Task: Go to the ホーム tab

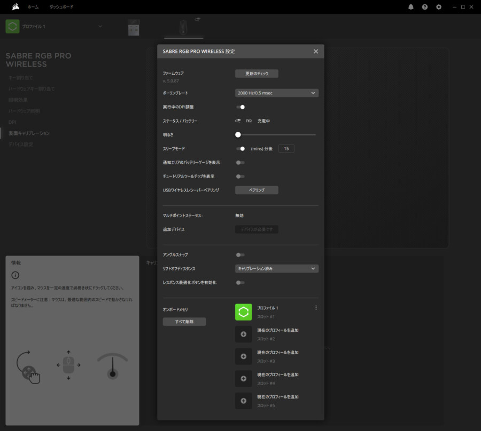Action: [x=33, y=7]
